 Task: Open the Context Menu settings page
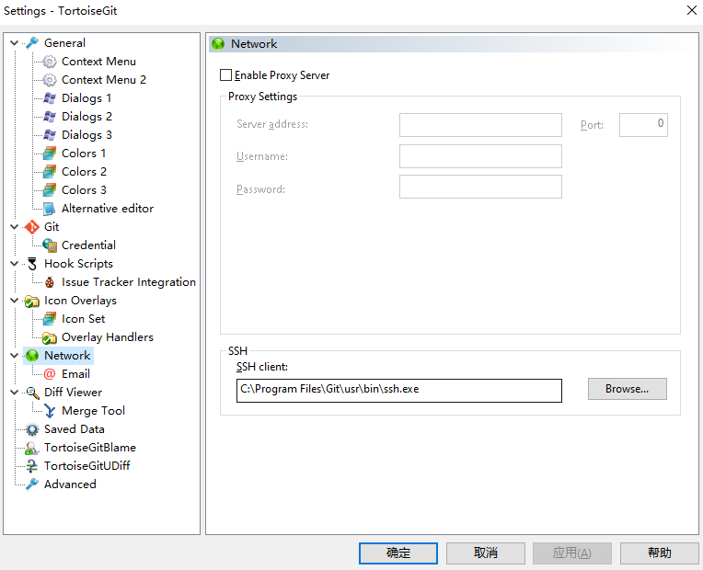pos(98,62)
